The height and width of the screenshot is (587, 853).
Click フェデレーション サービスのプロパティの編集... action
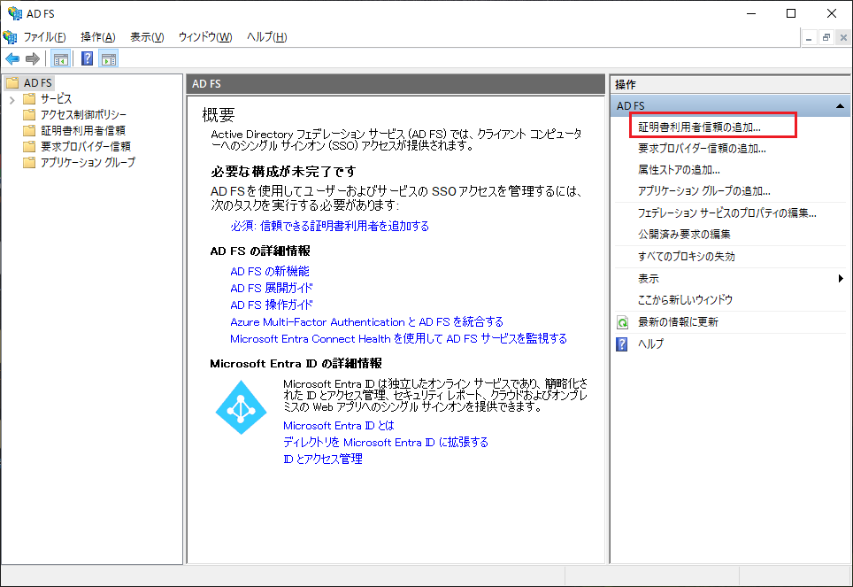coord(726,212)
